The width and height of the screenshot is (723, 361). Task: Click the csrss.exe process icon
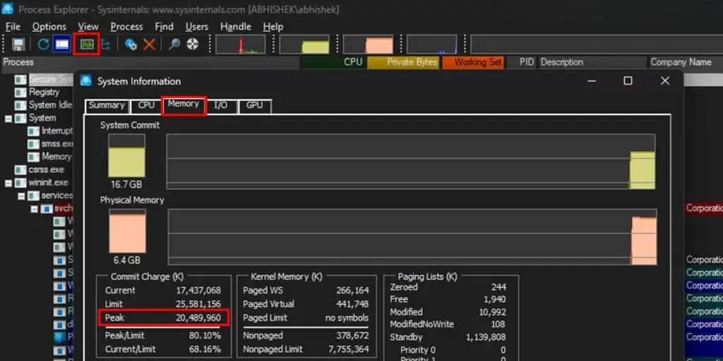pyautogui.click(x=20, y=170)
